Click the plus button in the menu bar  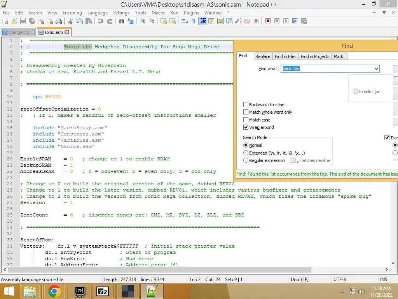(x=374, y=13)
